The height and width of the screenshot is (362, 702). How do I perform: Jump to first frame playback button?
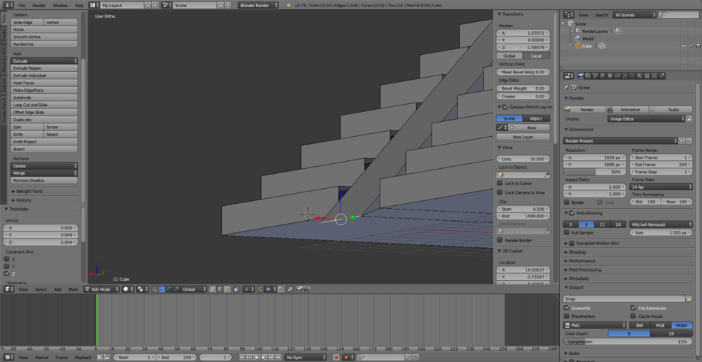coord(242,357)
